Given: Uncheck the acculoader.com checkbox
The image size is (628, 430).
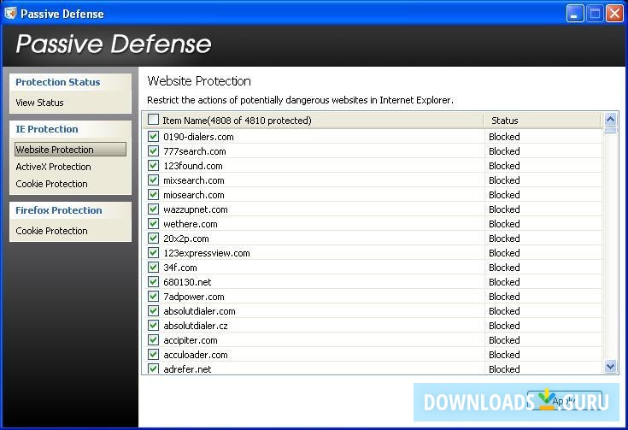Looking at the screenshot, I should point(153,354).
